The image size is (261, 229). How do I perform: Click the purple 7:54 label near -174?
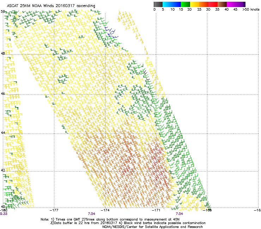point(92,214)
